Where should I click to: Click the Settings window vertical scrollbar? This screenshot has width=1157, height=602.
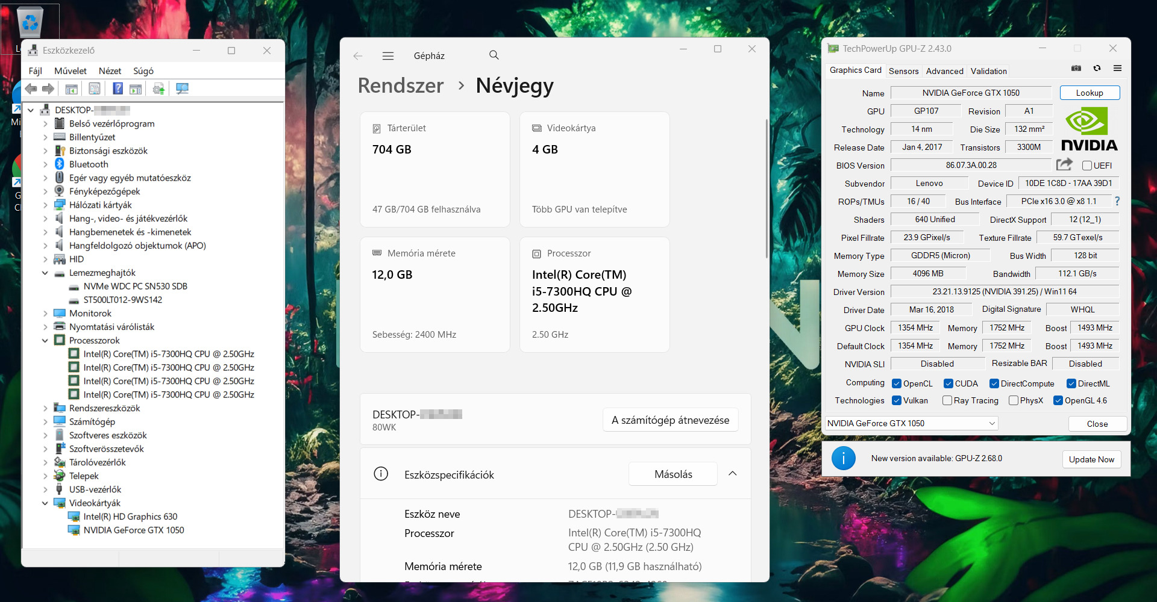pyautogui.click(x=766, y=190)
